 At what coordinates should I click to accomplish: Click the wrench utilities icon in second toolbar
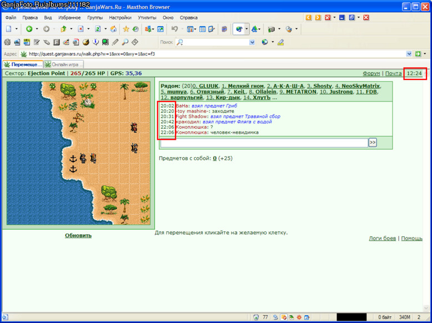[46, 42]
